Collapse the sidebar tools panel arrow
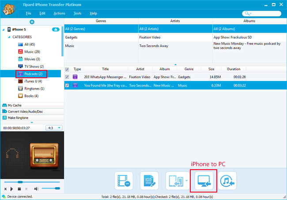 (x=32, y=122)
